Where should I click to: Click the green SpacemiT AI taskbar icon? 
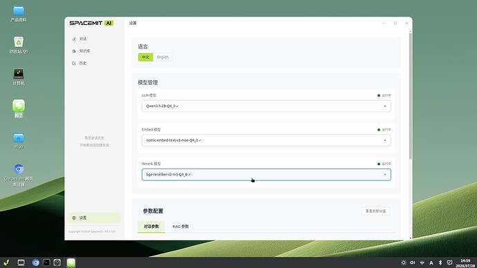pos(71,262)
